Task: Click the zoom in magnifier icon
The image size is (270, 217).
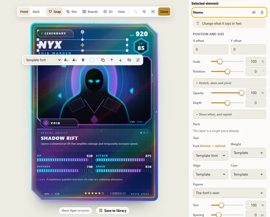Action: 144,12
